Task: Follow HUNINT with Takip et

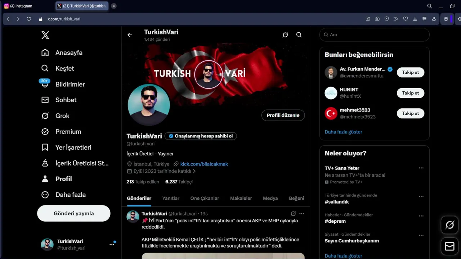Action: click(411, 93)
